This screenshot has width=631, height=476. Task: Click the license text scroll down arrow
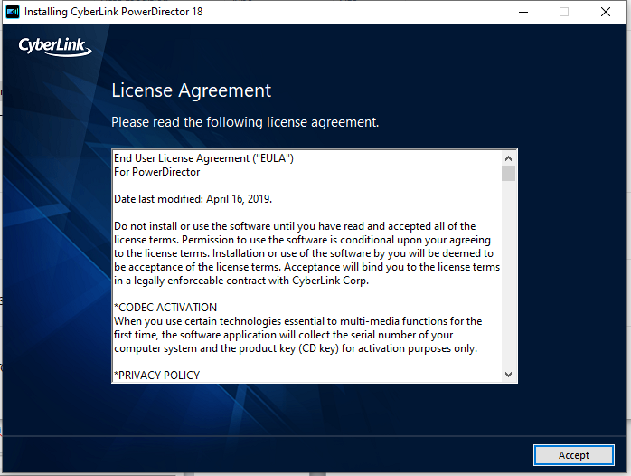508,375
